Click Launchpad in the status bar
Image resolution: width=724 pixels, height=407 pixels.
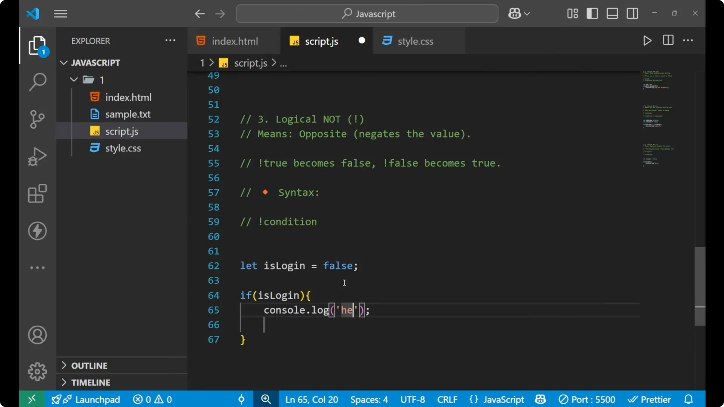tap(97, 399)
